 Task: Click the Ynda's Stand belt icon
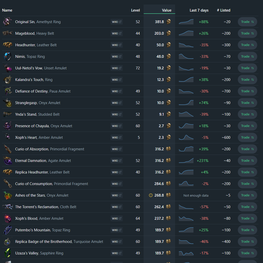click(x=8, y=114)
